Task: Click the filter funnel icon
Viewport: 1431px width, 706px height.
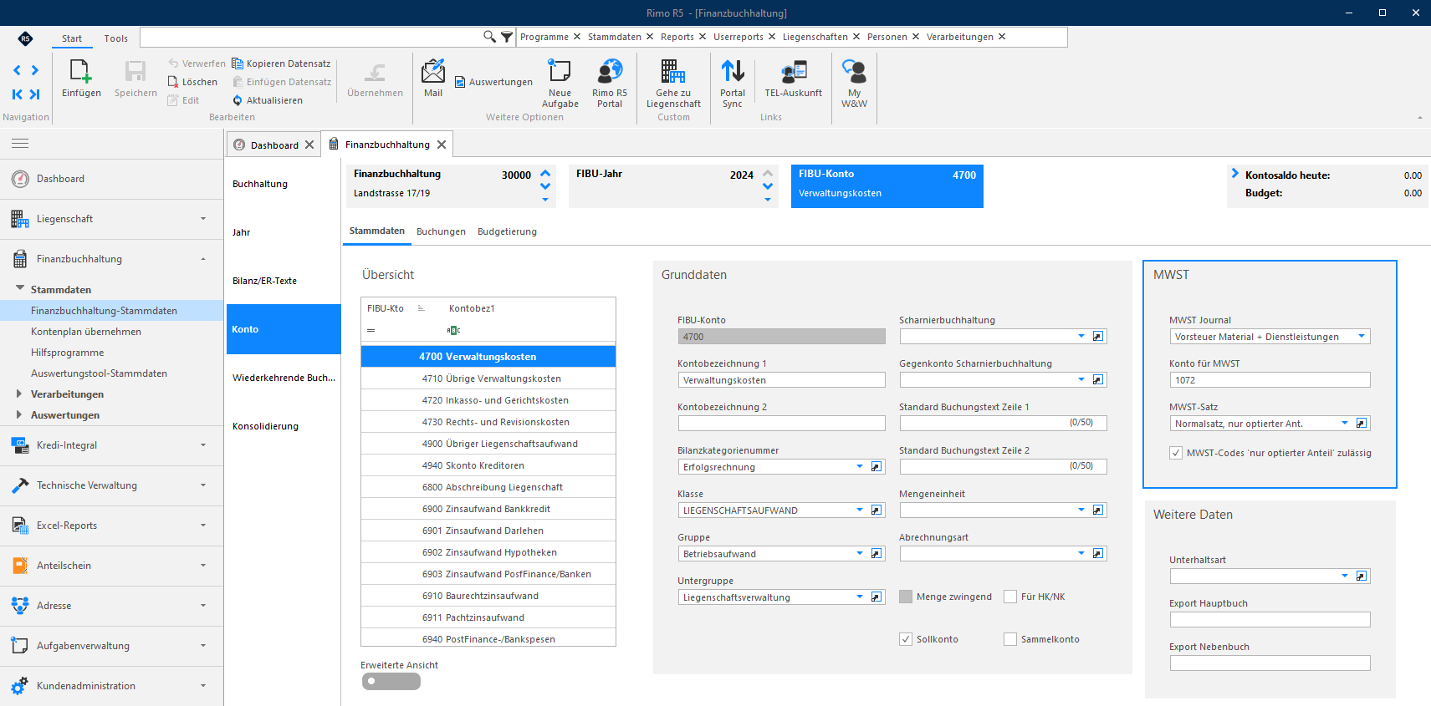Action: pos(507,37)
